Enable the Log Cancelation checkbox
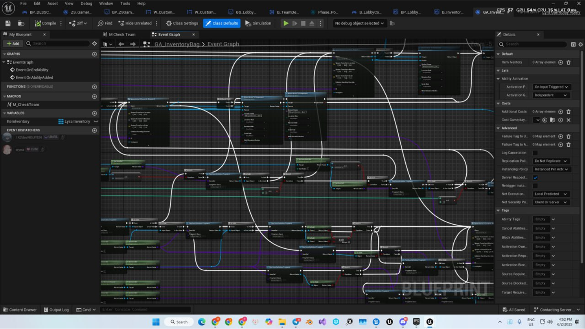 pyautogui.click(x=535, y=153)
